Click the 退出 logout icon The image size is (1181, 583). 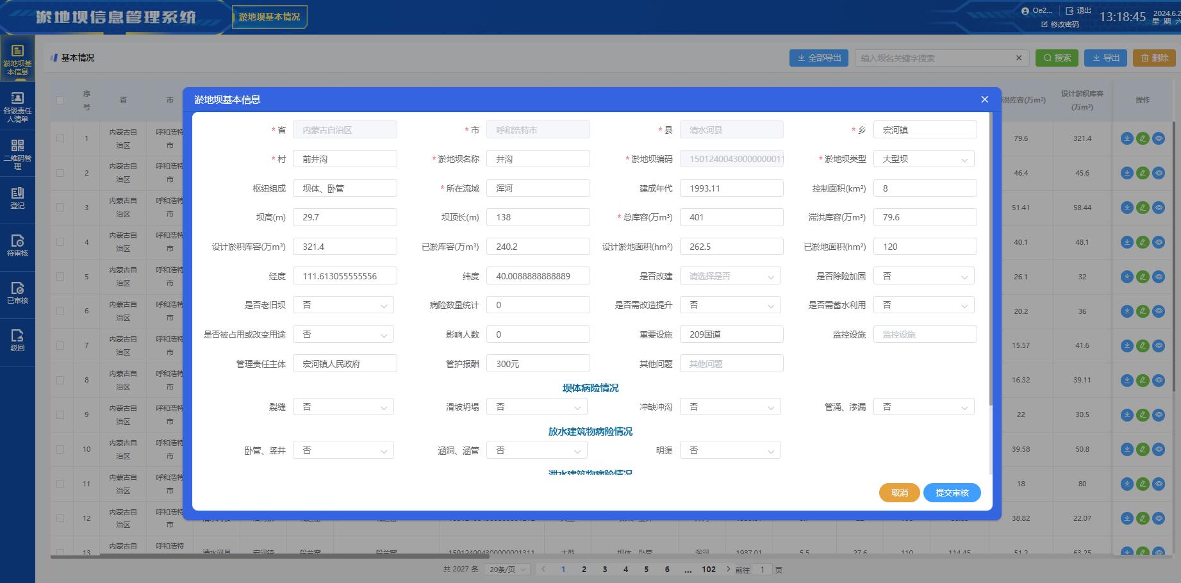point(1070,11)
